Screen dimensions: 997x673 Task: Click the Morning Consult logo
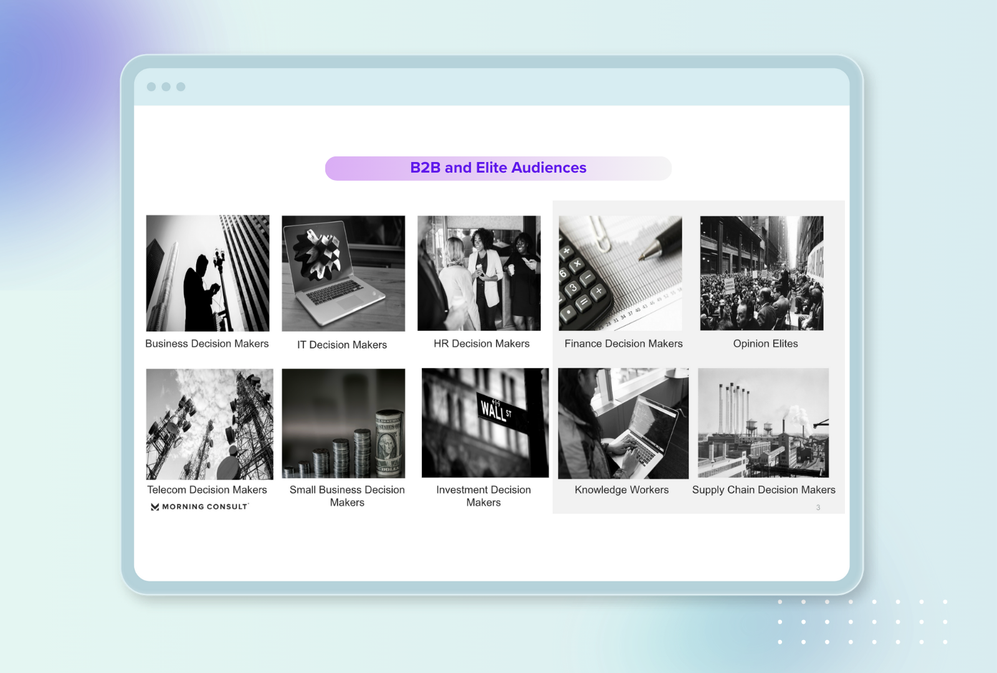point(199,507)
